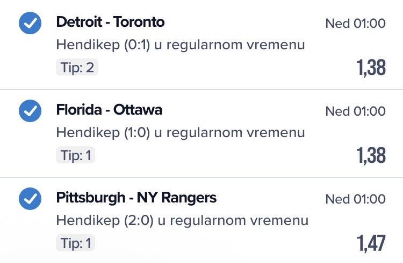Tap the Pittsburgh team name
The image size is (403, 263).
pyautogui.click(x=88, y=198)
